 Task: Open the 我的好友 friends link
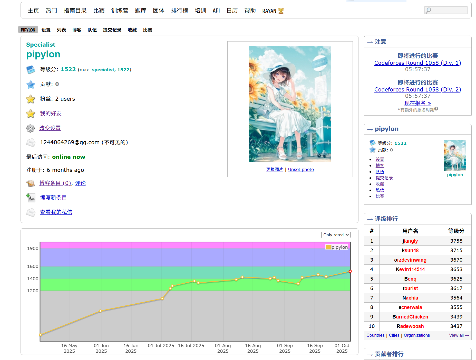tap(51, 114)
